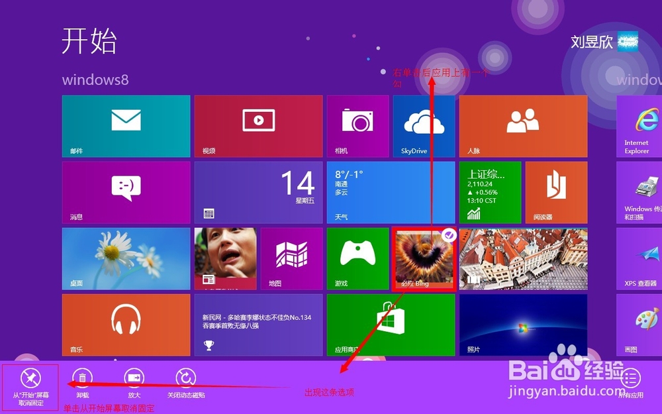Image resolution: width=662 pixels, height=414 pixels.
Task: Launch Internet Explorer tile
Action: pos(639,127)
